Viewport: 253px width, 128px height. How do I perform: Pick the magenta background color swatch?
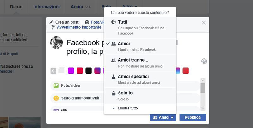click(x=71, y=71)
